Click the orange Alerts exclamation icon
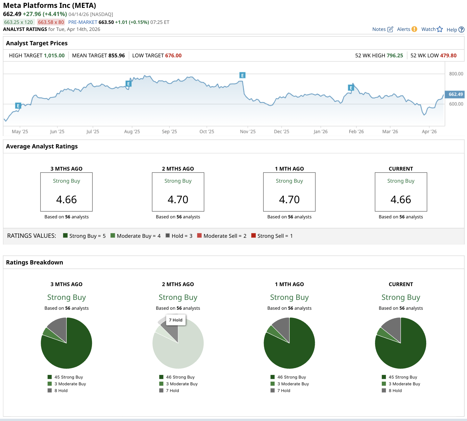 [x=414, y=29]
